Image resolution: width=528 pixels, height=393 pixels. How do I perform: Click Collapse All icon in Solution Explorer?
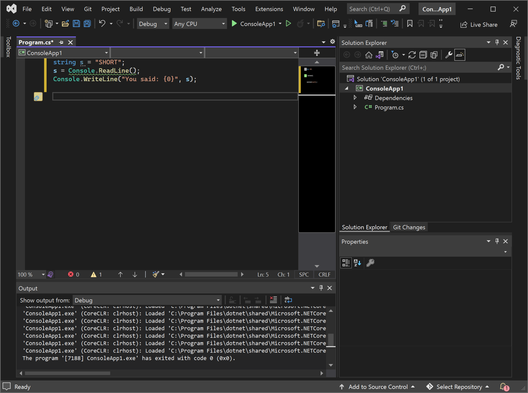coord(423,55)
